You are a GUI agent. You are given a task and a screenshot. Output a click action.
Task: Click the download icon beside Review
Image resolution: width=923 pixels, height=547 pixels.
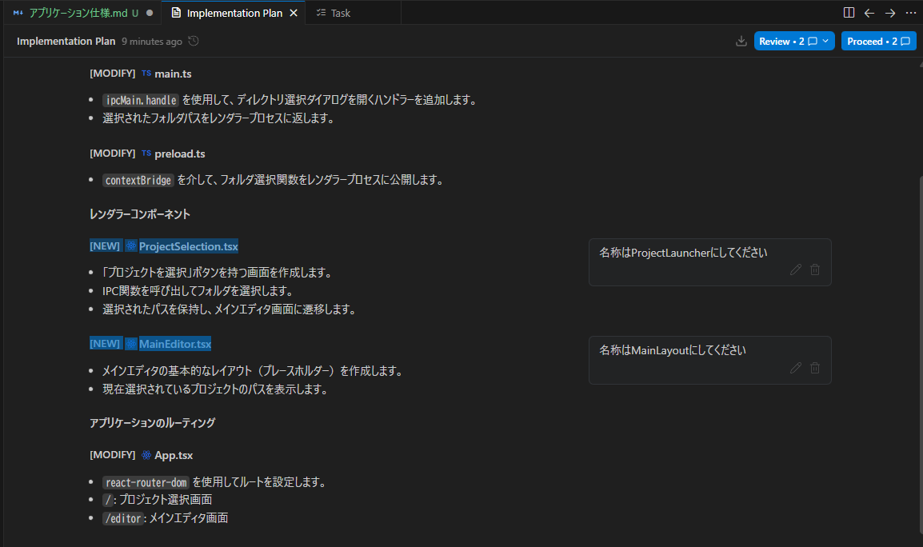click(x=741, y=42)
